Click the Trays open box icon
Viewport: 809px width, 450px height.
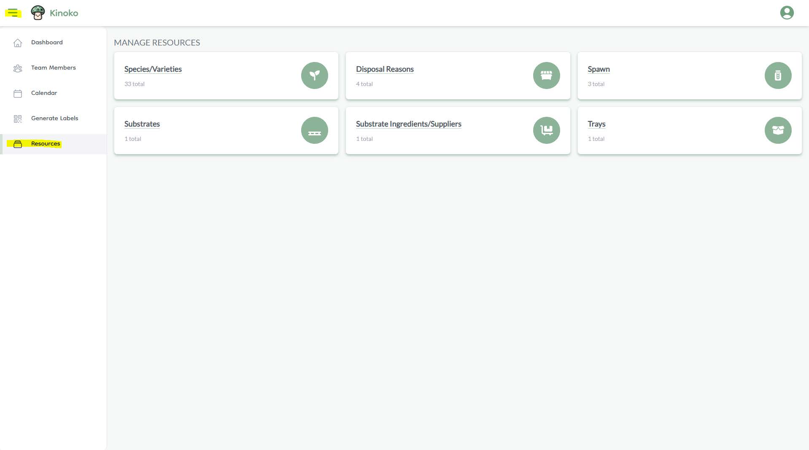point(778,130)
